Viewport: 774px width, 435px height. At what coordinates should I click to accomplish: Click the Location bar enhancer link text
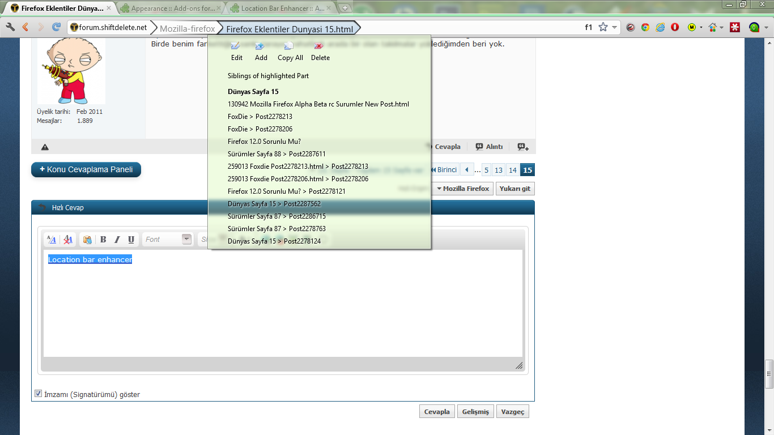coord(90,259)
